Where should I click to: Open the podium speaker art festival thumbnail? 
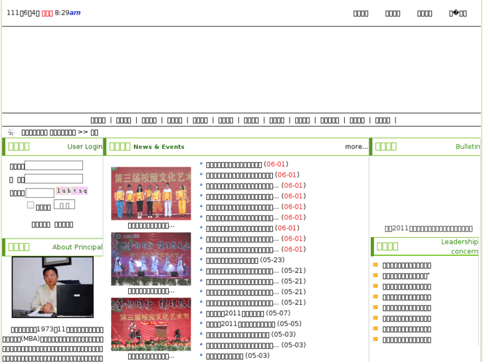151,324
